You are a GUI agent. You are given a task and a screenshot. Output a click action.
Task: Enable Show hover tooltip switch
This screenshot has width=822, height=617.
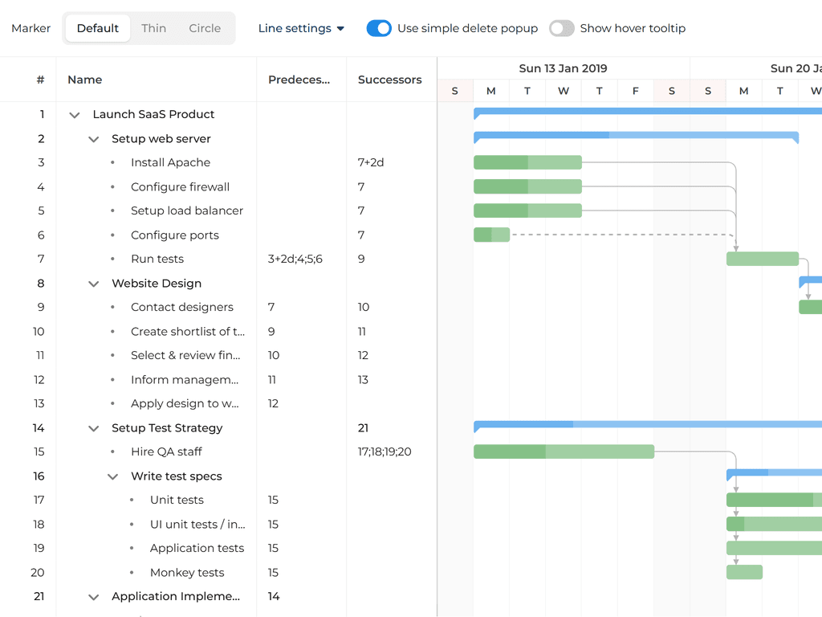coord(562,28)
